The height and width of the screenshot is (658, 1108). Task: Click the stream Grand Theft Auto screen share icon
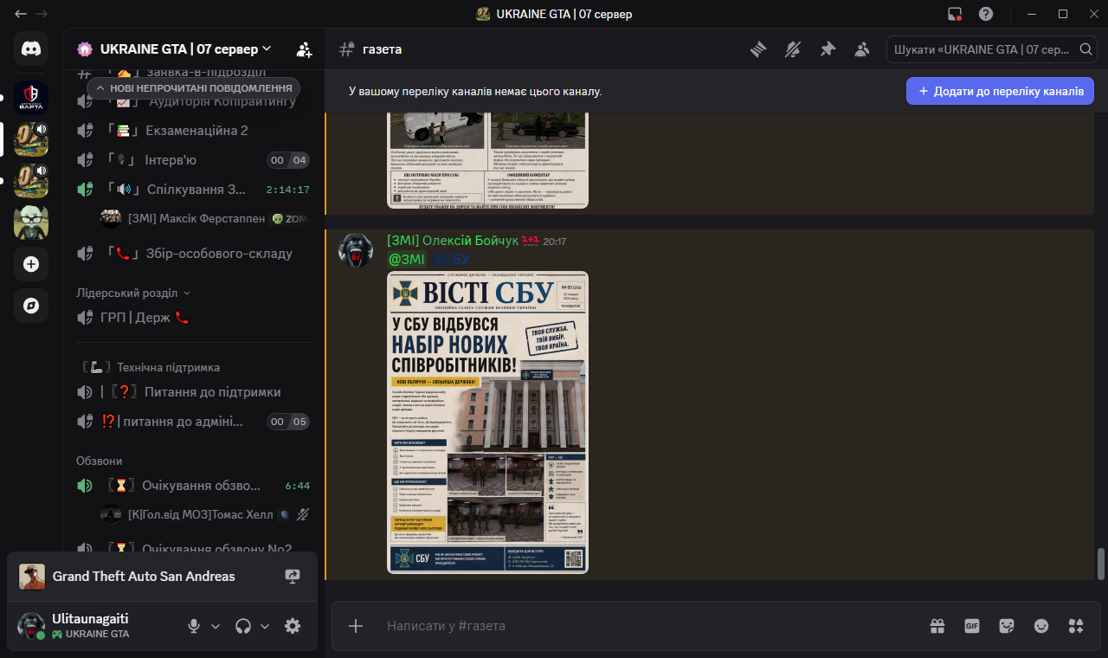point(292,576)
